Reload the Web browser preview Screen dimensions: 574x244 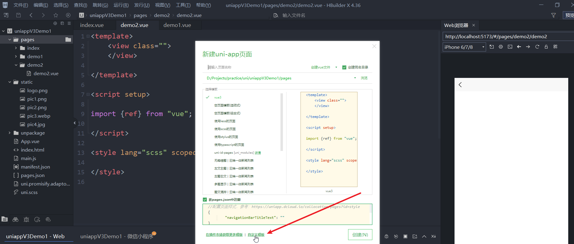537,47
